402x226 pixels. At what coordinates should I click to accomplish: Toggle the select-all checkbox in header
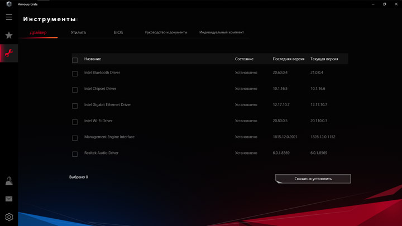[75, 60]
